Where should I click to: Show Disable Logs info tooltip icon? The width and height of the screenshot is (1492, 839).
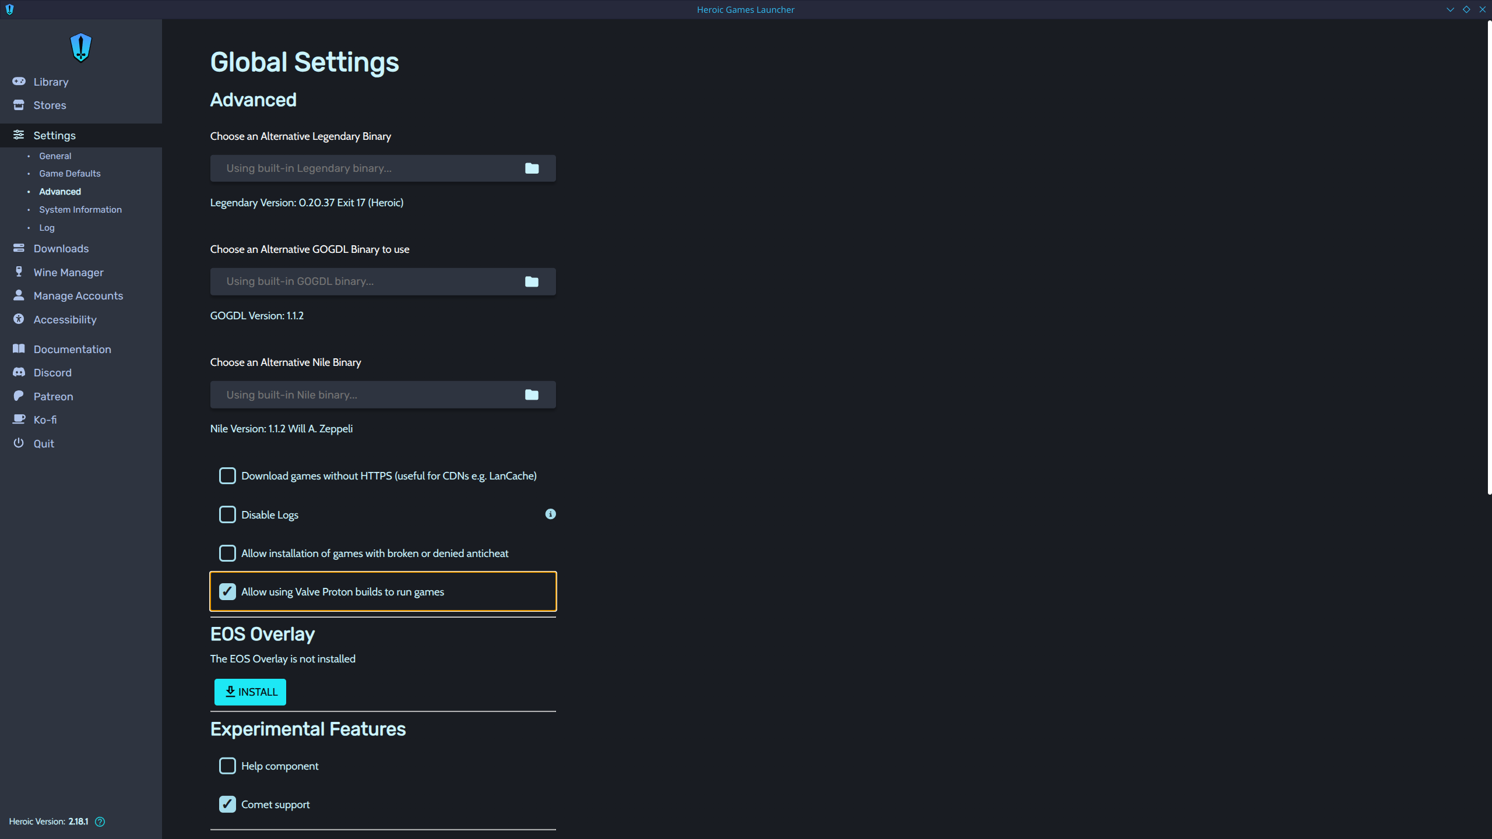(x=550, y=514)
